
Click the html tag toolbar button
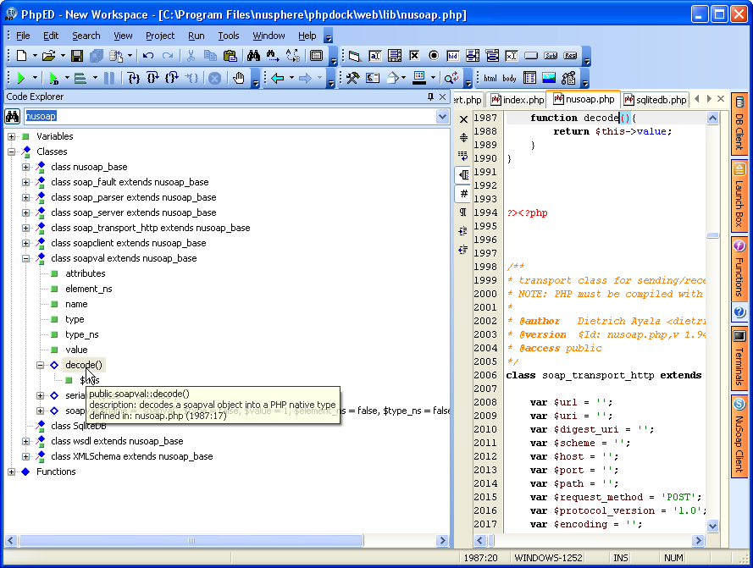click(490, 78)
